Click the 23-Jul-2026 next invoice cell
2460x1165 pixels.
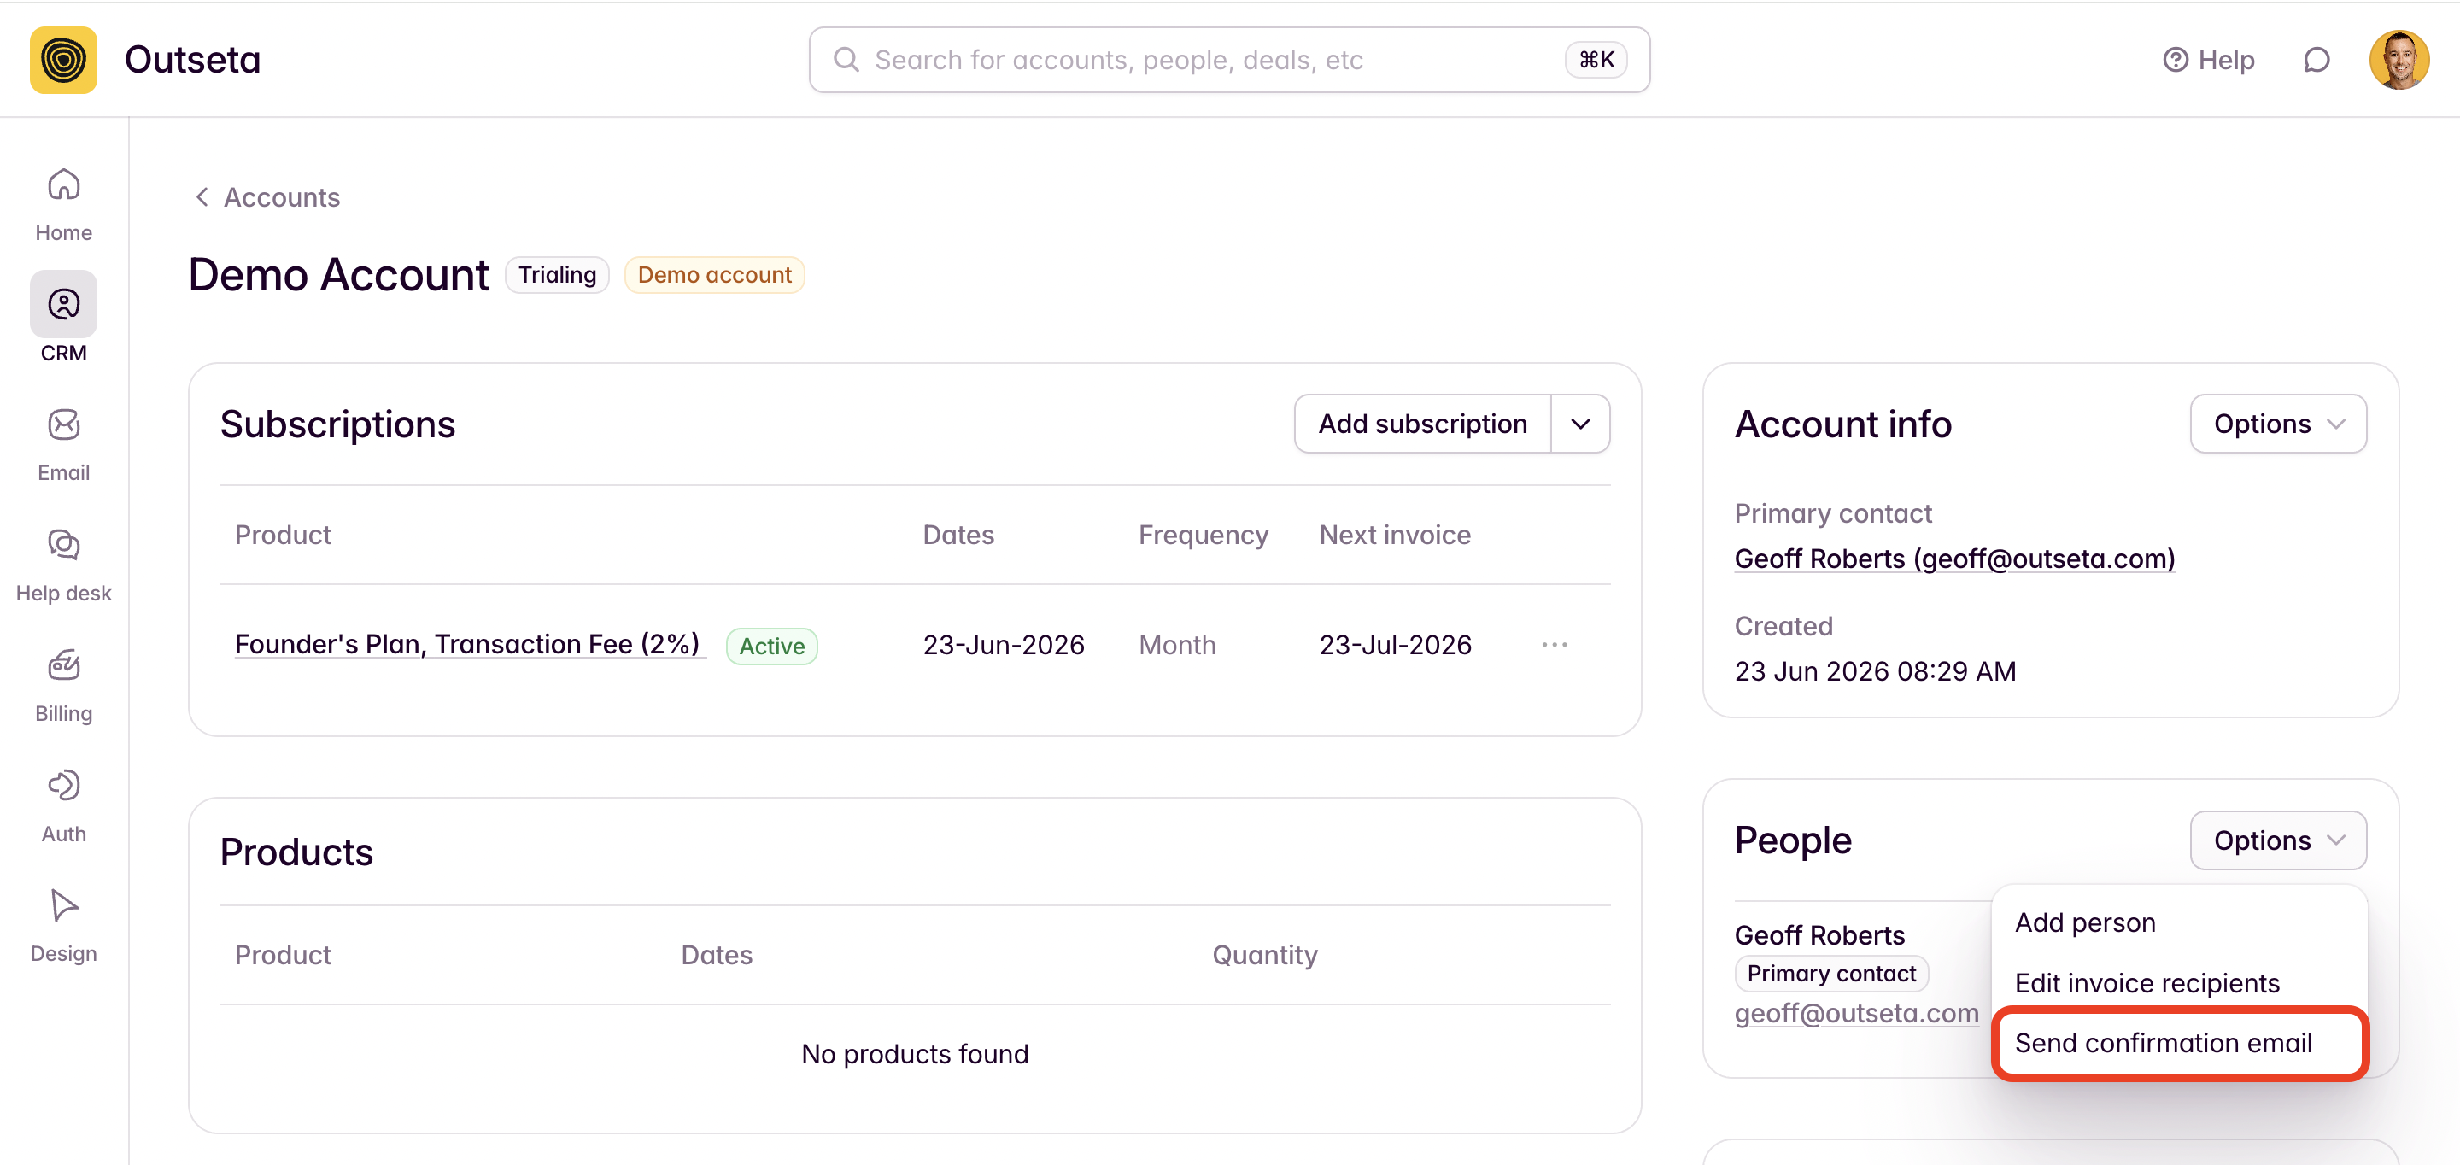(1394, 646)
